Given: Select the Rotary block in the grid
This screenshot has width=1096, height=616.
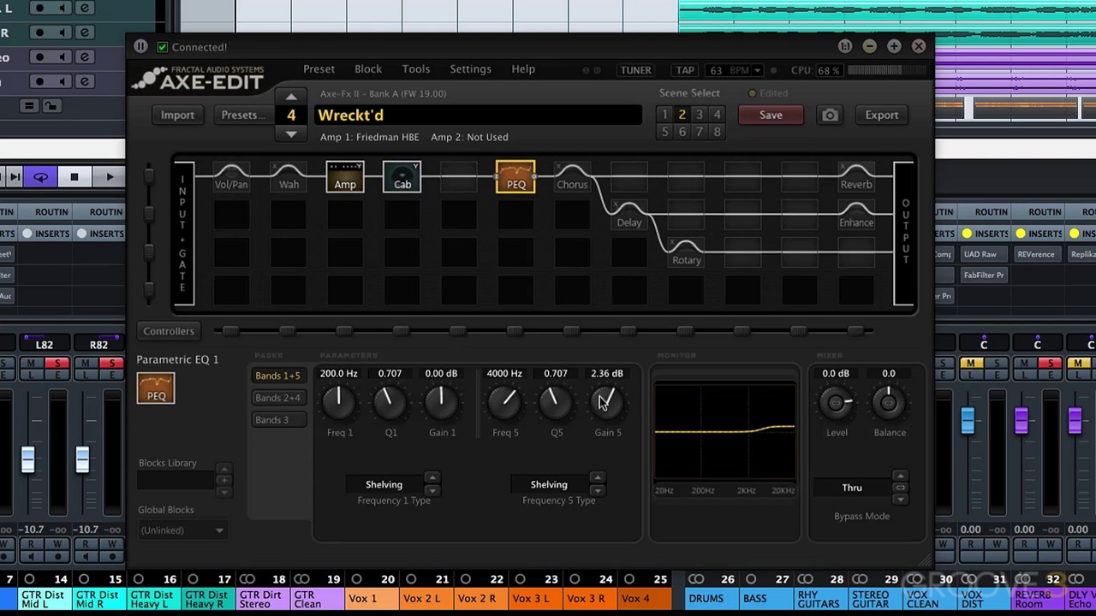Looking at the screenshot, I should [x=686, y=252].
